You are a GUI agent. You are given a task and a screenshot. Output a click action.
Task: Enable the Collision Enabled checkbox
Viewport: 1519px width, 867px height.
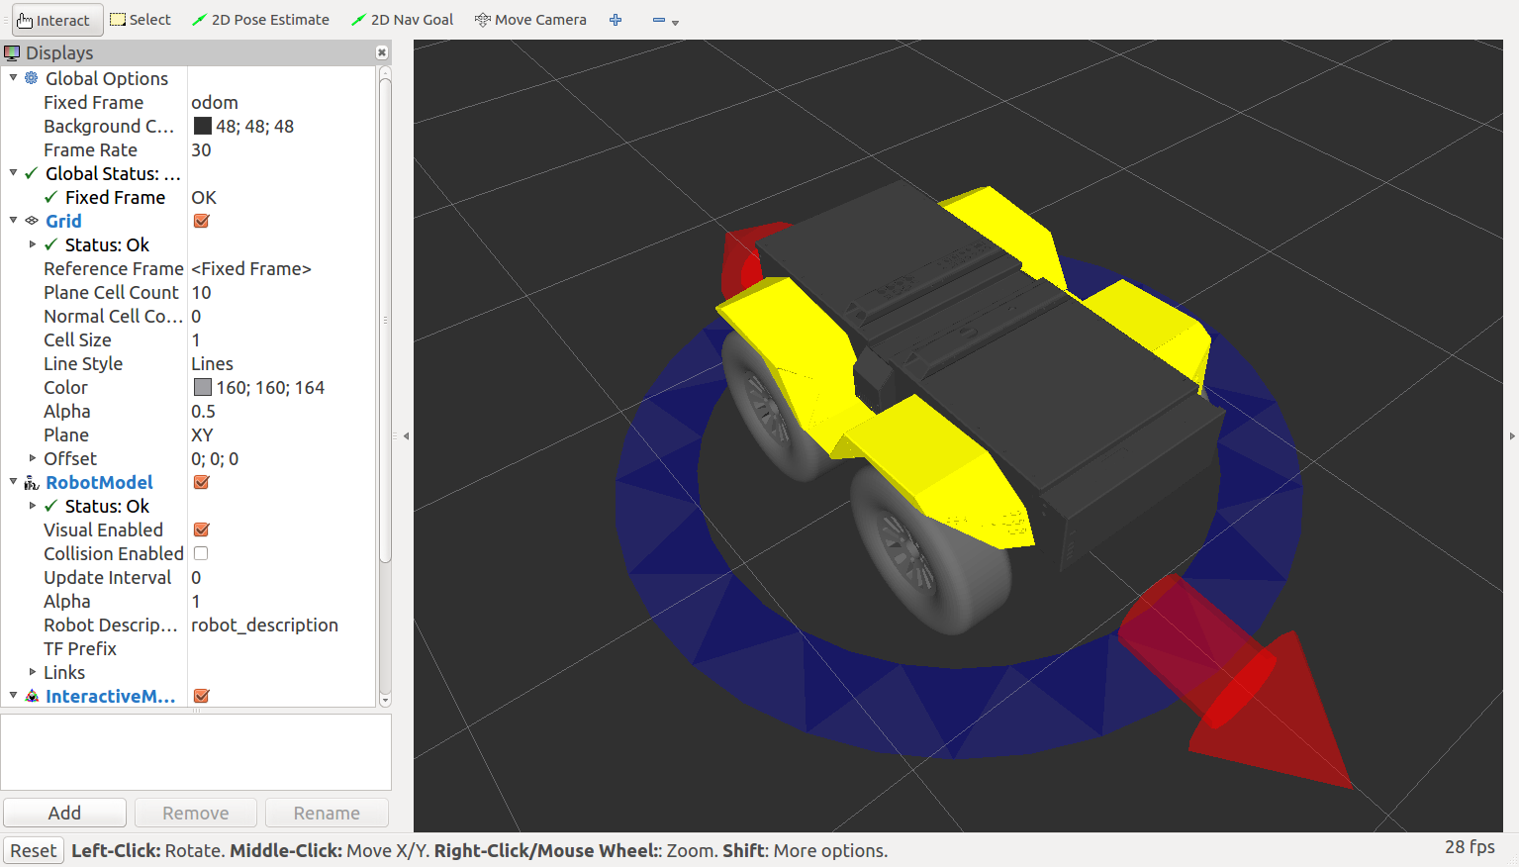[x=201, y=553]
